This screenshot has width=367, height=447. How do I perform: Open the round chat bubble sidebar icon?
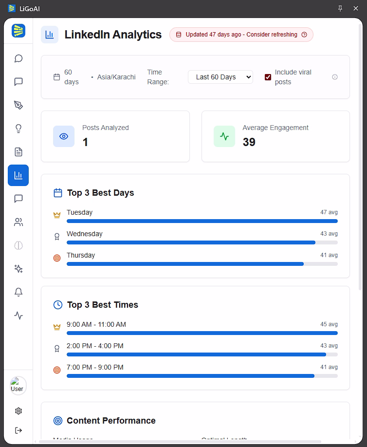coord(18,58)
